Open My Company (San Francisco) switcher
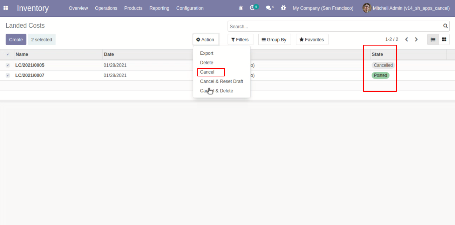The width and height of the screenshot is (455, 225). tap(323, 8)
